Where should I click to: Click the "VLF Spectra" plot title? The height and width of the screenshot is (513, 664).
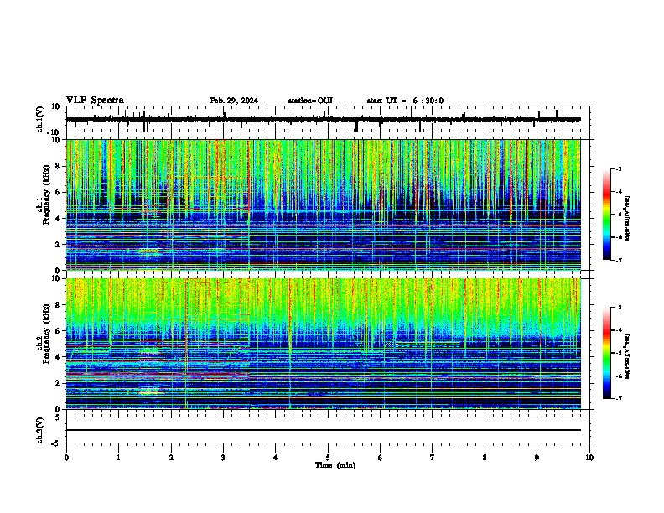tap(95, 101)
